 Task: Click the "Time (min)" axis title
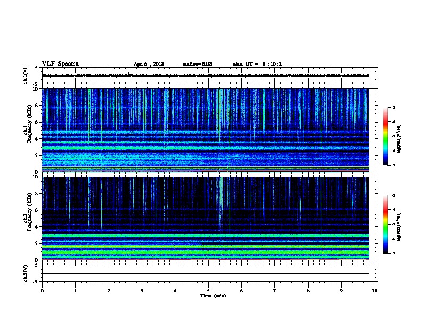click(x=213, y=296)
